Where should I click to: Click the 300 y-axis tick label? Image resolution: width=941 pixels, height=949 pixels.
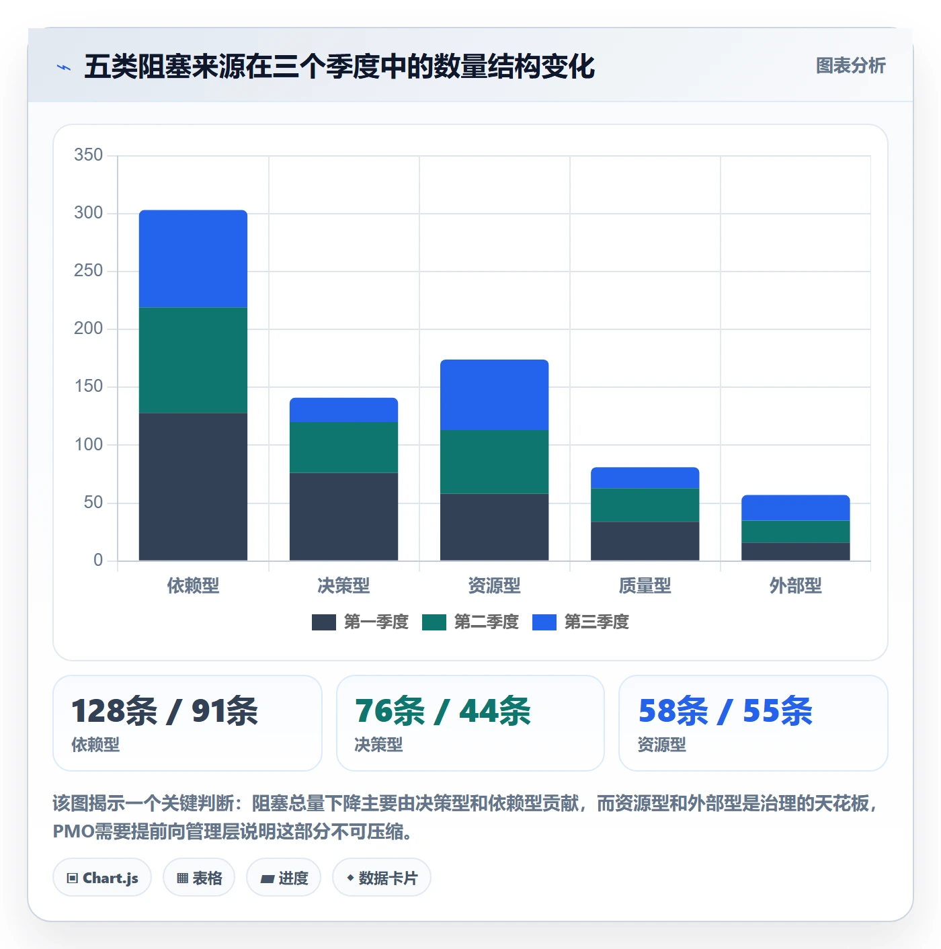(88, 213)
